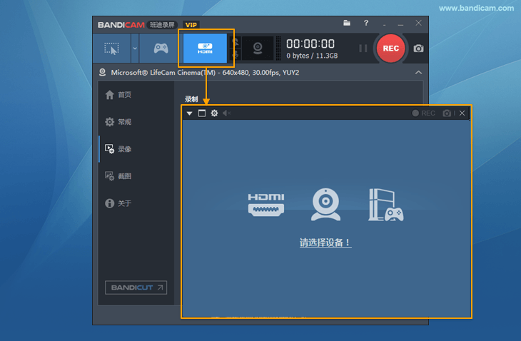Select the HDMI device recording mode
This screenshot has height=341, width=521.
click(x=206, y=49)
